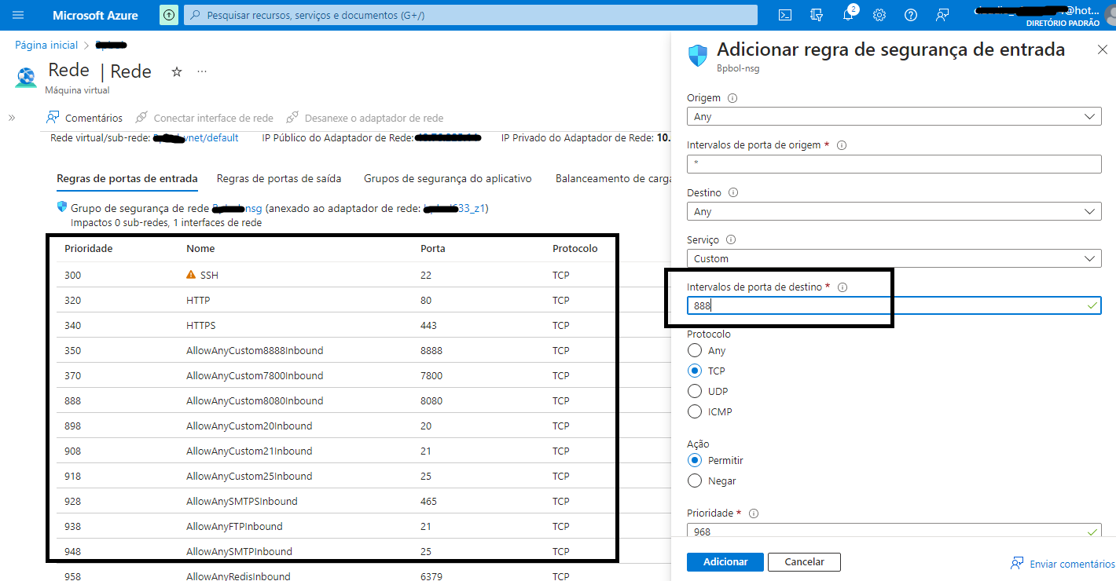
Task: Open the Azure portal hamburger menu
Action: (x=19, y=15)
